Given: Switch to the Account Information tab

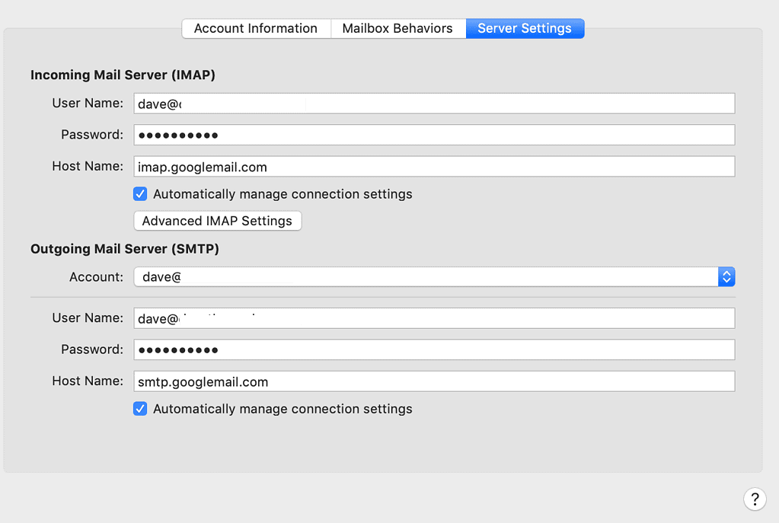Looking at the screenshot, I should pyautogui.click(x=256, y=28).
